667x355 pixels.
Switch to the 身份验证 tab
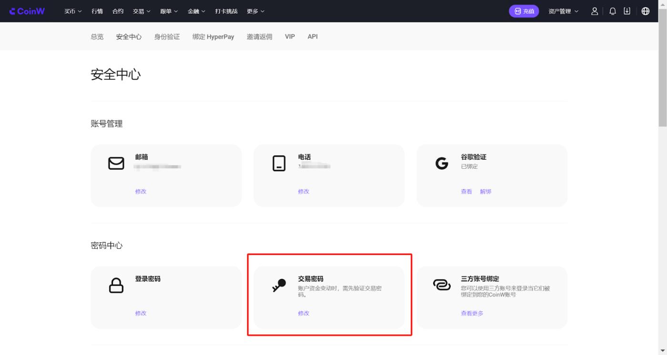click(x=167, y=37)
